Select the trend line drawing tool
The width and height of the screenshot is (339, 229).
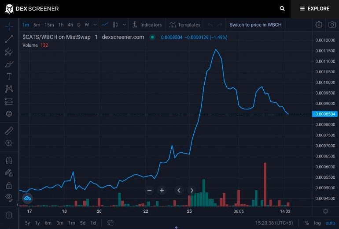point(9,39)
